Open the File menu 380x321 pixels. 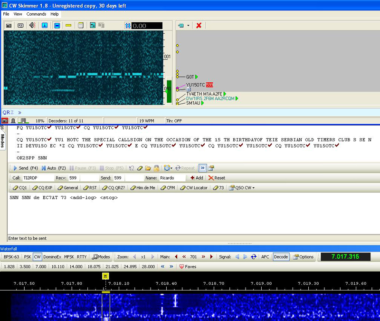tap(6, 14)
